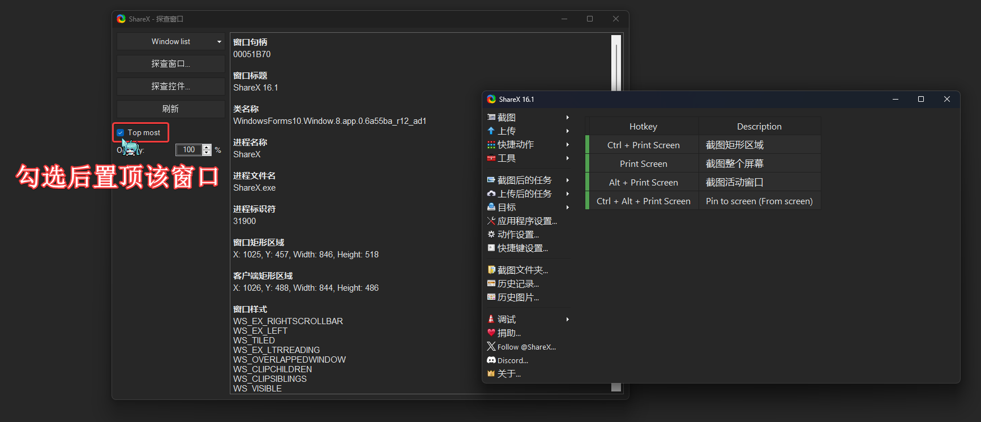Increase opacity with the up stepper arrow
Viewport: 981px width, 422px height.
[207, 147]
